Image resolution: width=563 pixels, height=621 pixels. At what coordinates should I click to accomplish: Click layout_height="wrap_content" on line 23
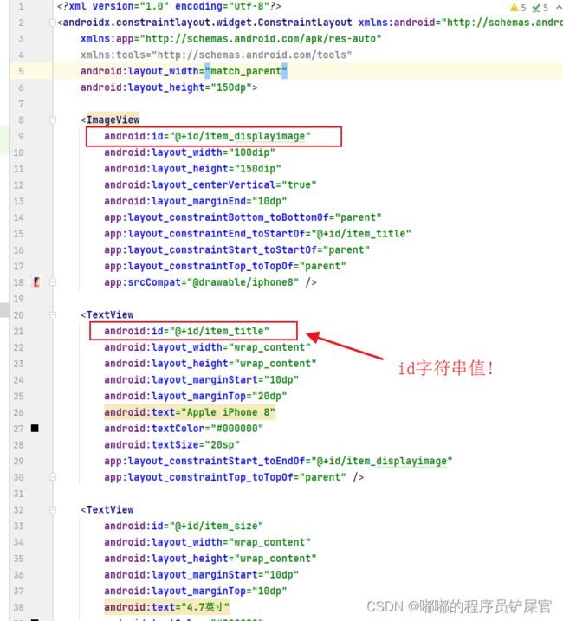click(210, 364)
